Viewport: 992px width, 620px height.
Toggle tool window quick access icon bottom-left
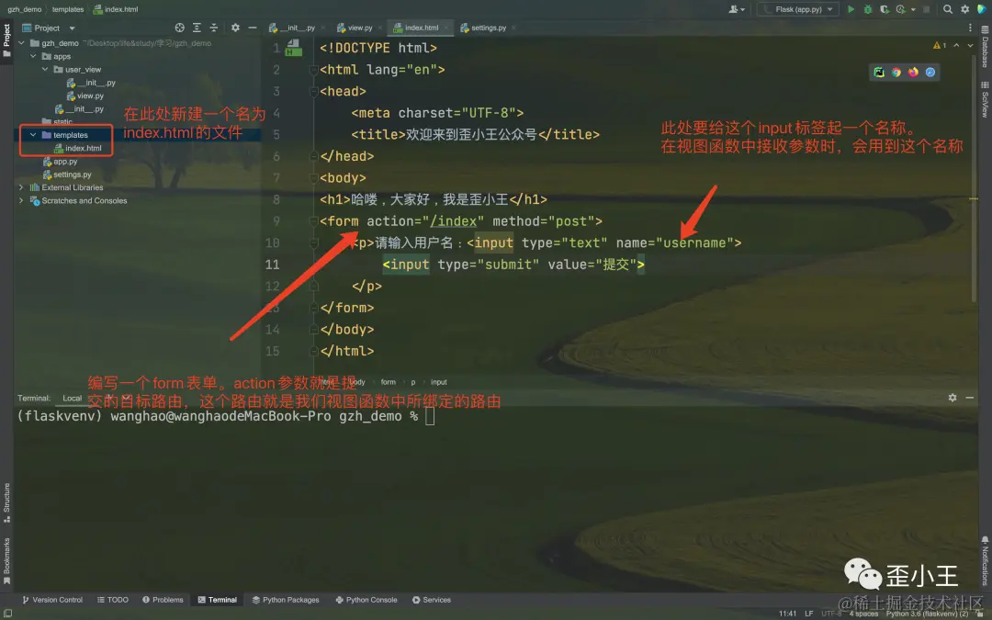[7, 613]
